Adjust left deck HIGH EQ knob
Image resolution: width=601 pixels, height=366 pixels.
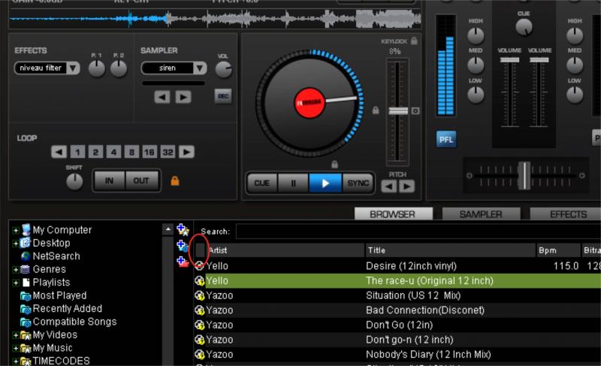476,35
